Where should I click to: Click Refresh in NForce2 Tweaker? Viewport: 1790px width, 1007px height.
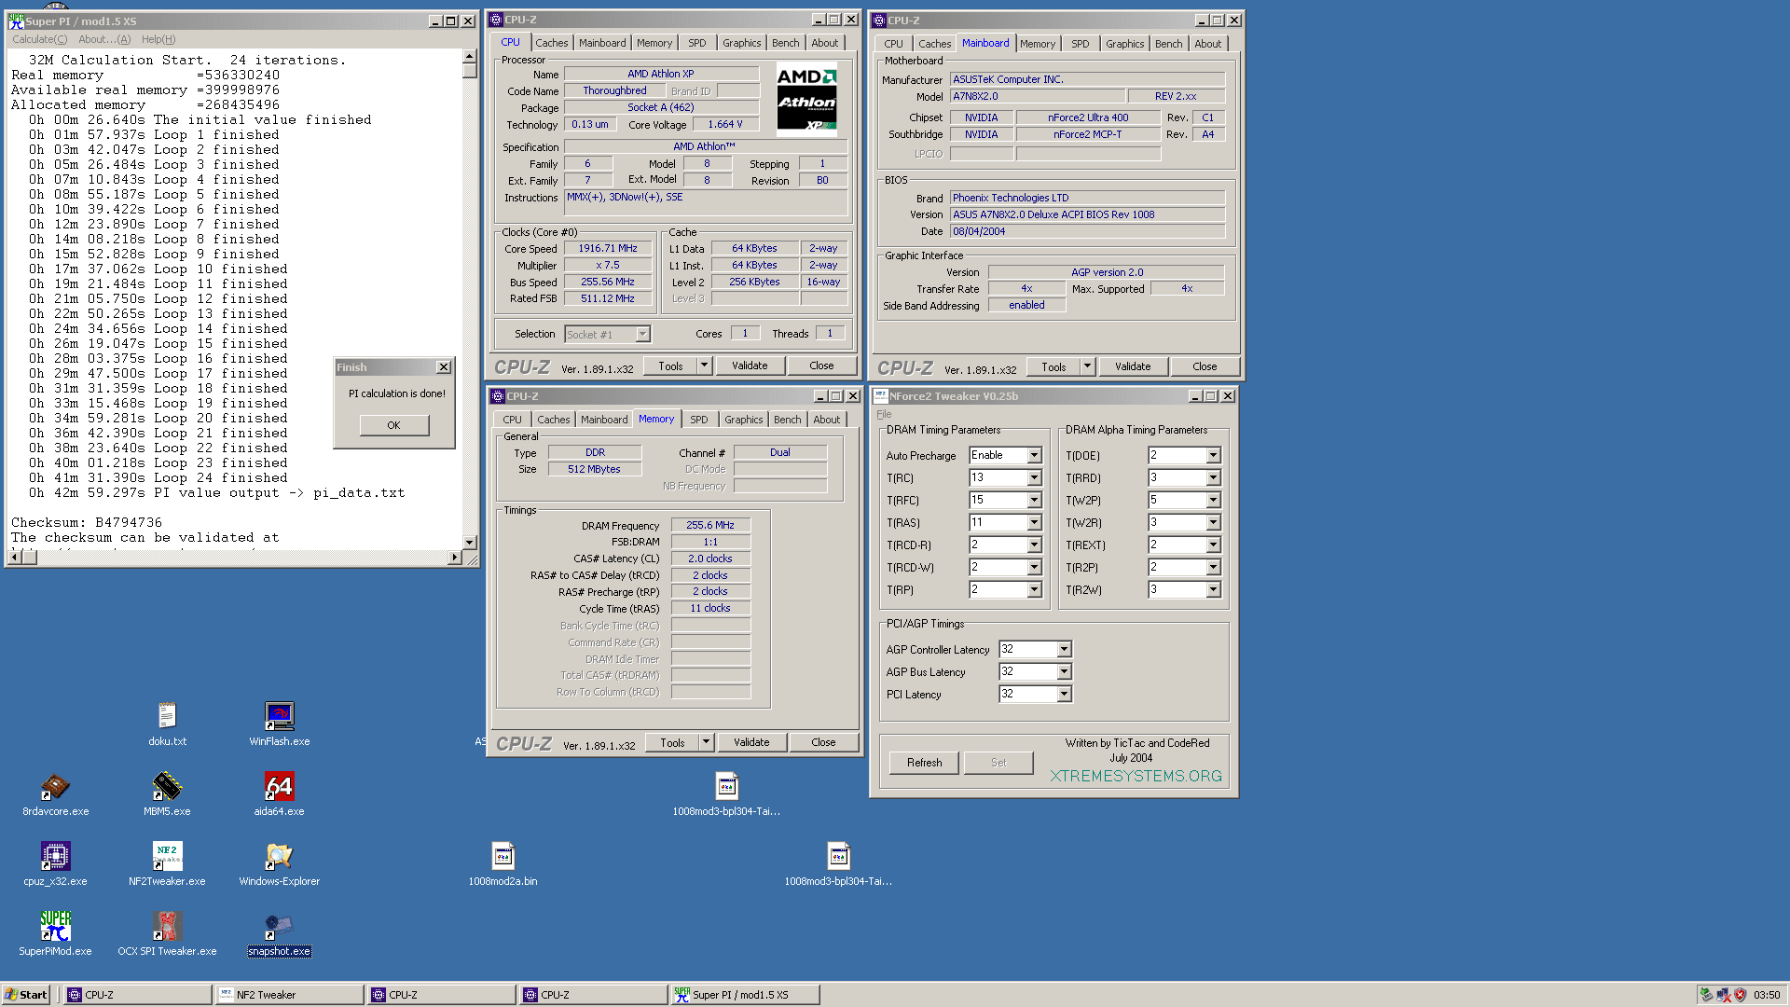tap(924, 763)
